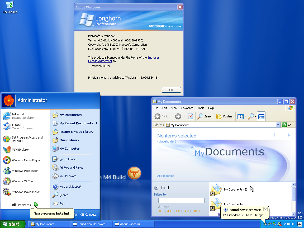This screenshot has height=228, width=304.
Task: Click the Start button
Action: coord(12,224)
